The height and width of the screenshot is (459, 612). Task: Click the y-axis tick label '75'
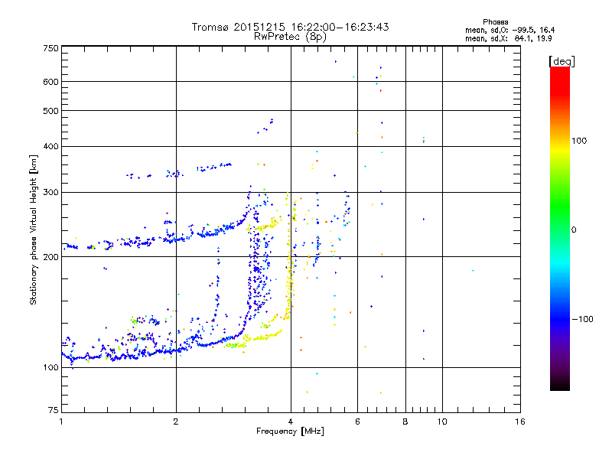click(53, 410)
